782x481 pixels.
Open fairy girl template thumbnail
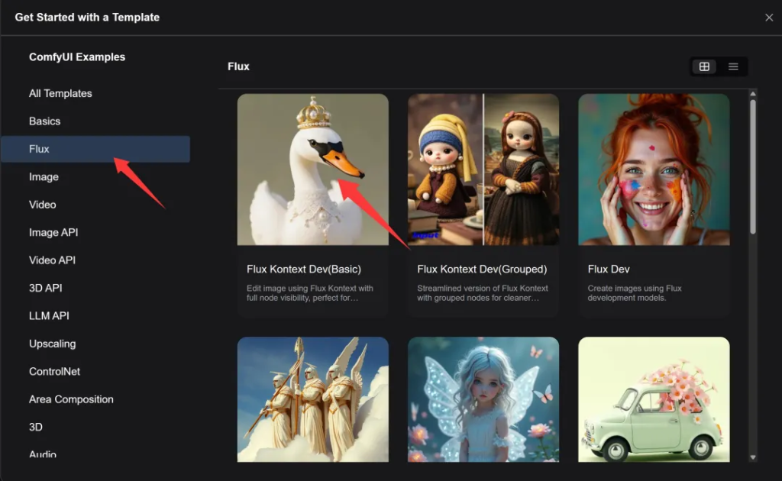(x=483, y=399)
